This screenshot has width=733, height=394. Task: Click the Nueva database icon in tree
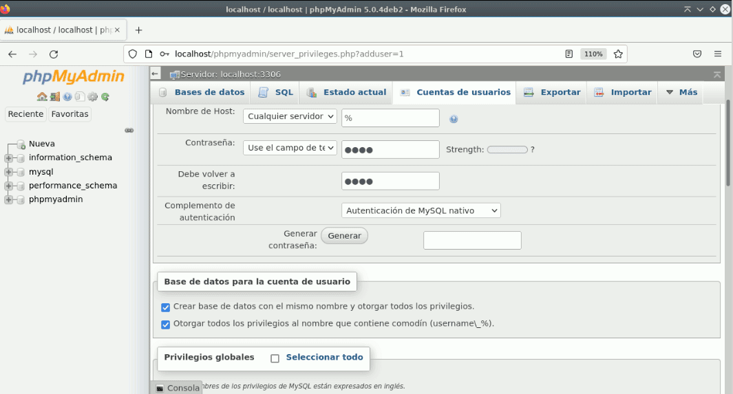(x=21, y=144)
